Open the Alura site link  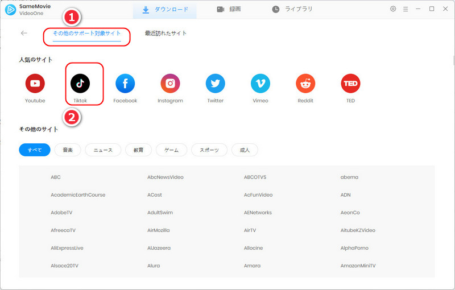(154, 266)
